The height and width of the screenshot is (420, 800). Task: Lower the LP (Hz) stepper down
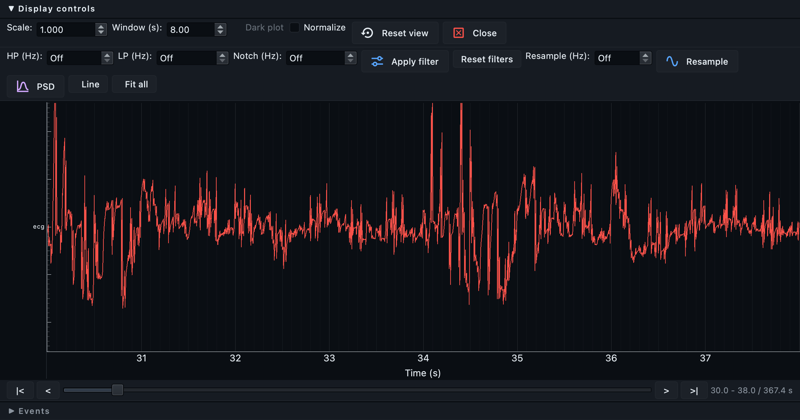point(222,61)
